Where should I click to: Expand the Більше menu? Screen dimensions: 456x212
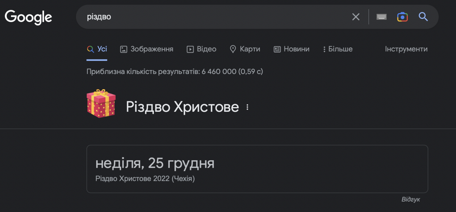tap(338, 49)
